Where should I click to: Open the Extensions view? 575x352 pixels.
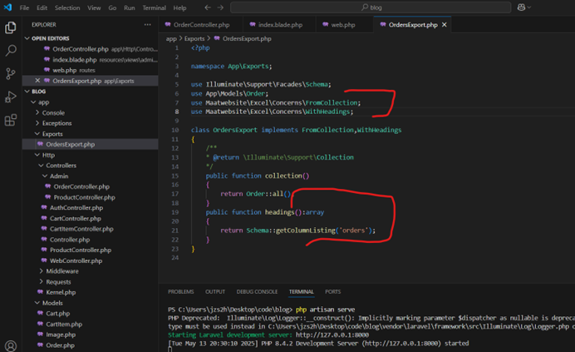coord(11,120)
